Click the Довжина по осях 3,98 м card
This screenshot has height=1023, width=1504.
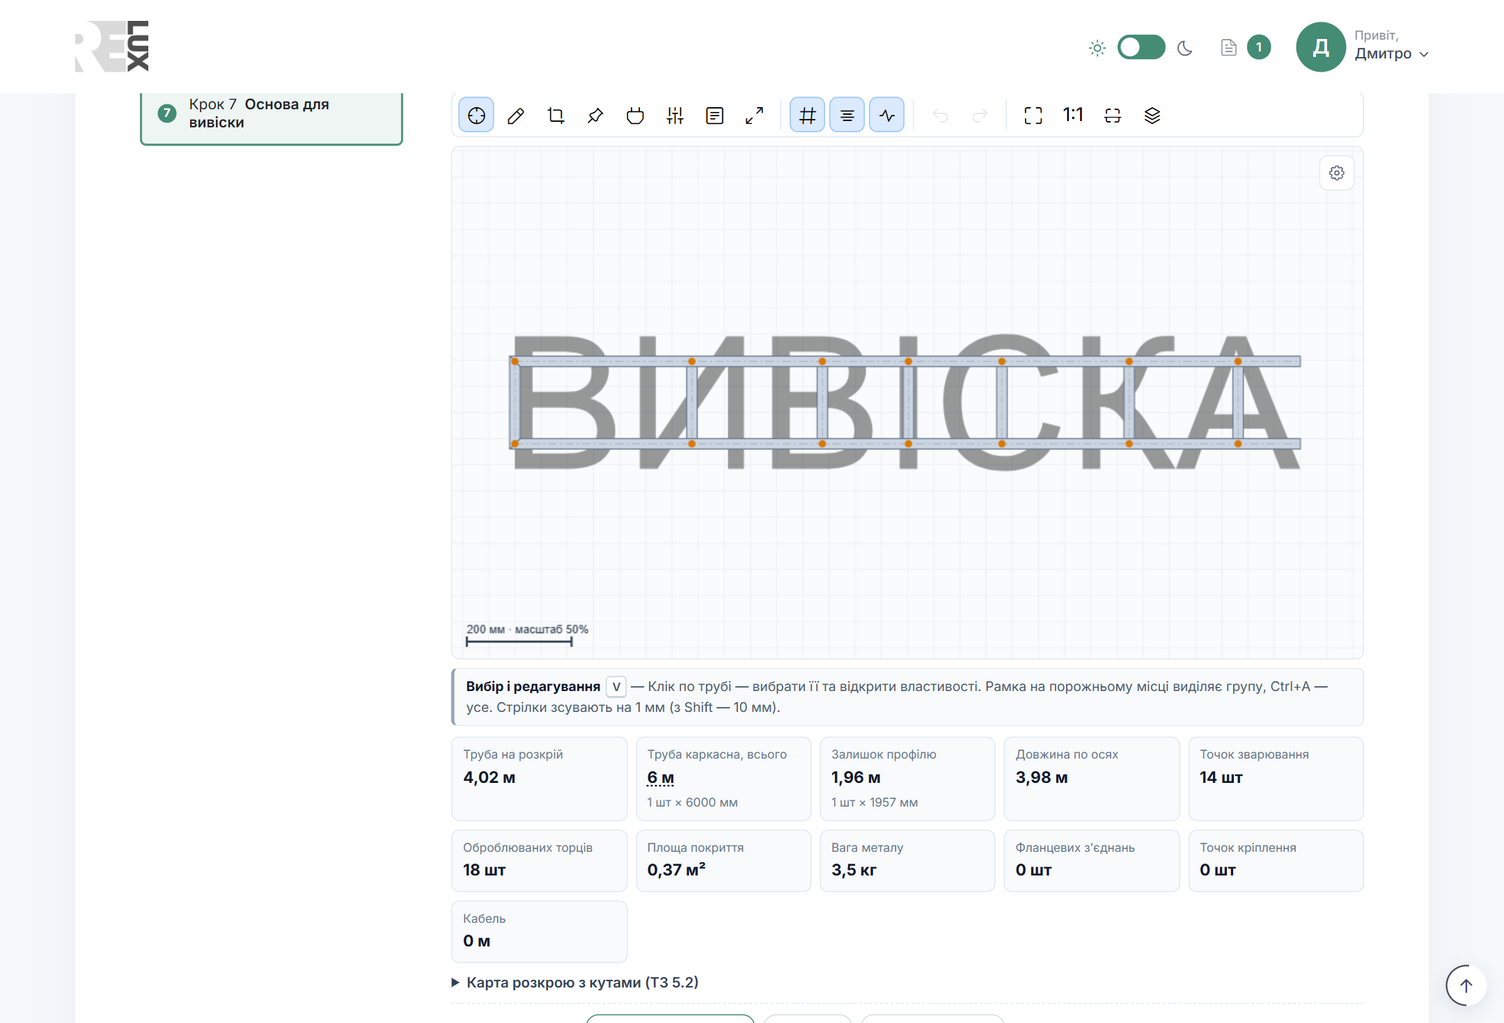(x=1092, y=779)
